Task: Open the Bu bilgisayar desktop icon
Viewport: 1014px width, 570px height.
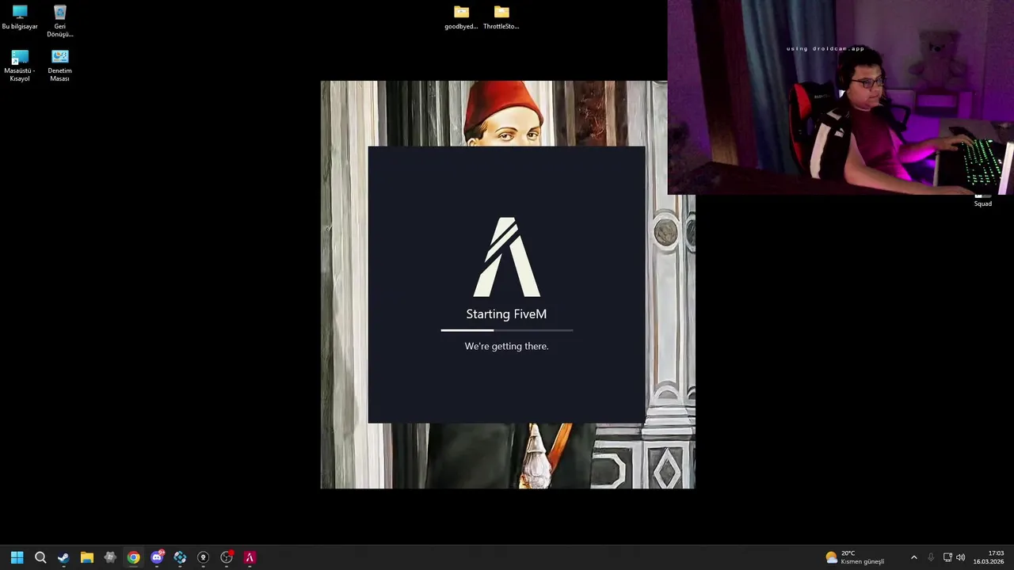Action: 20,17
